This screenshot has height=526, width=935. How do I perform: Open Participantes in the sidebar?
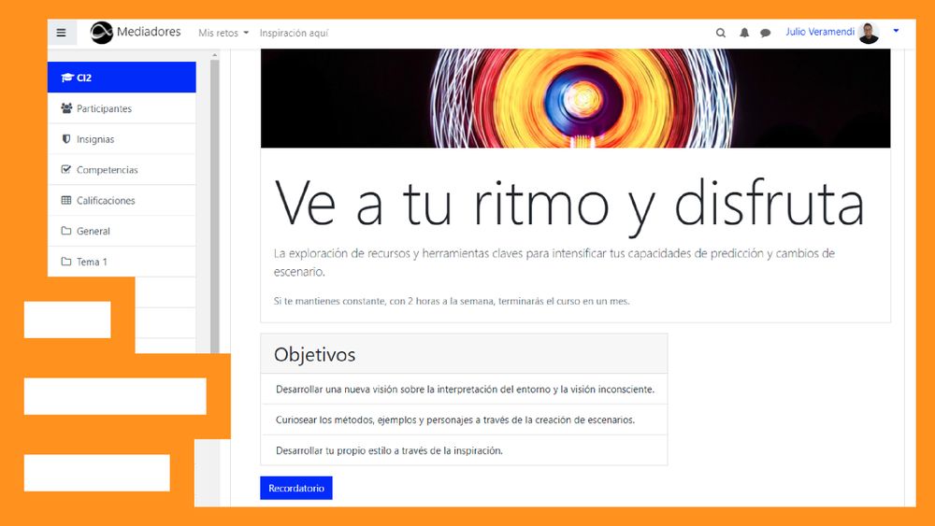pos(104,108)
